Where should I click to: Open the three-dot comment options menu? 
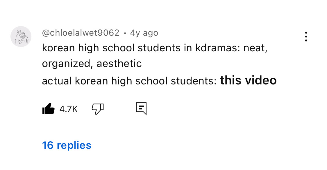[x=306, y=37]
